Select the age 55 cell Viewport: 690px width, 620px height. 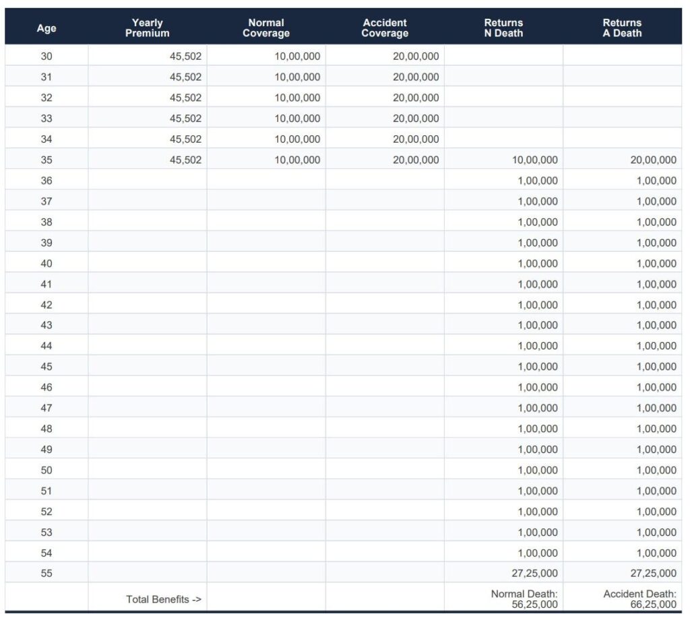[x=46, y=574]
